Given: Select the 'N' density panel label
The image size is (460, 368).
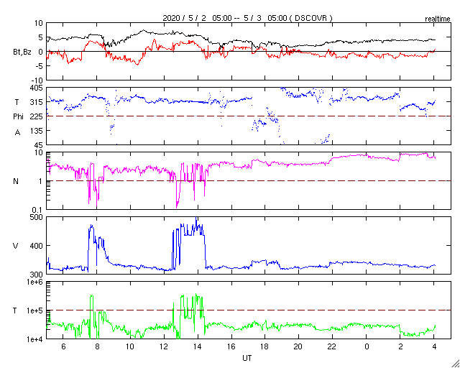Looking at the screenshot, I should [16, 181].
